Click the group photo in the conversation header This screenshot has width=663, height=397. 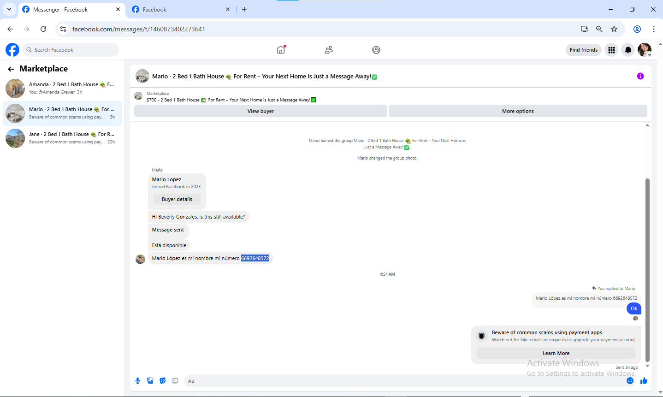142,76
